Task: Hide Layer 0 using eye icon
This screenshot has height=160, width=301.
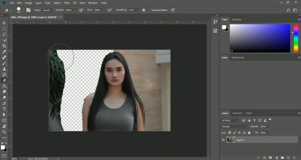Action: 223,140
